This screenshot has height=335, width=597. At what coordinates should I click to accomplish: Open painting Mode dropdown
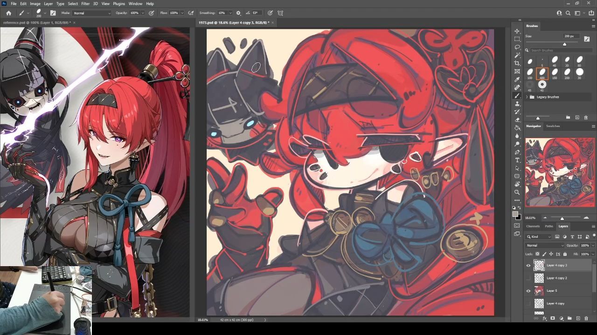pyautogui.click(x=92, y=13)
